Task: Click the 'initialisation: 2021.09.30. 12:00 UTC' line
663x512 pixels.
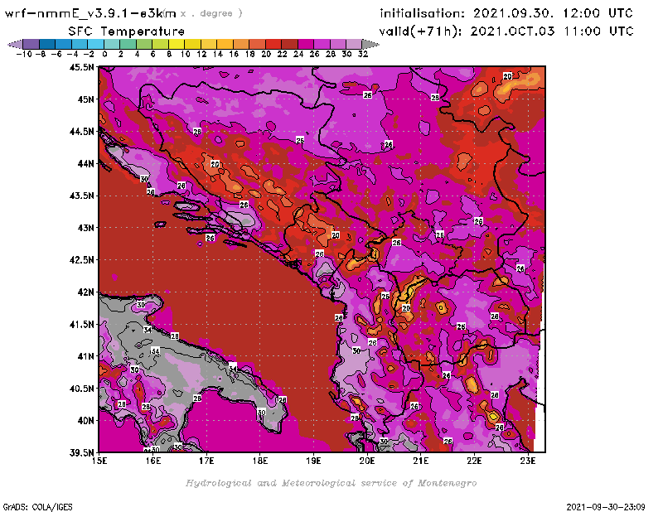Action: [x=506, y=13]
